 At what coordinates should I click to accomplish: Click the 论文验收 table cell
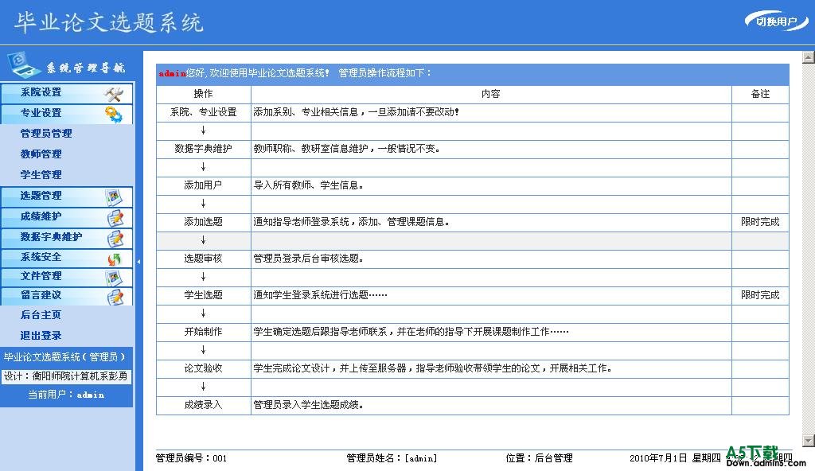[203, 368]
